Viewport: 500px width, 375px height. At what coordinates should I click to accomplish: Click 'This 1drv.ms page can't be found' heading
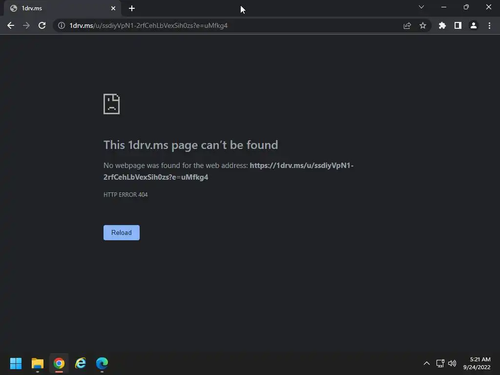tap(191, 145)
